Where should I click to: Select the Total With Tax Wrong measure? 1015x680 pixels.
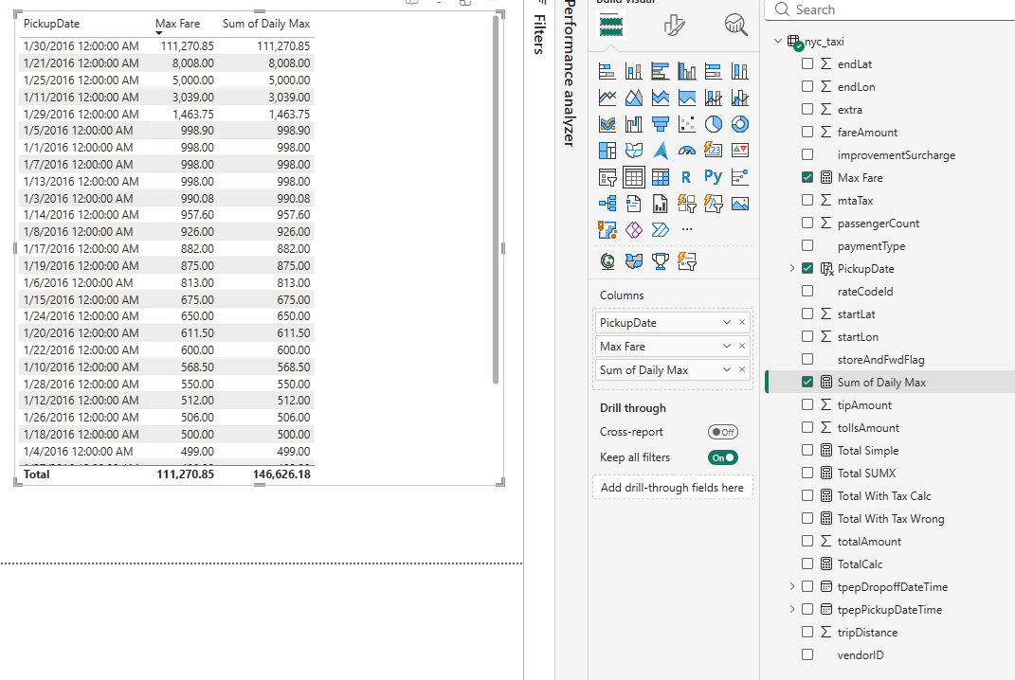tap(891, 519)
